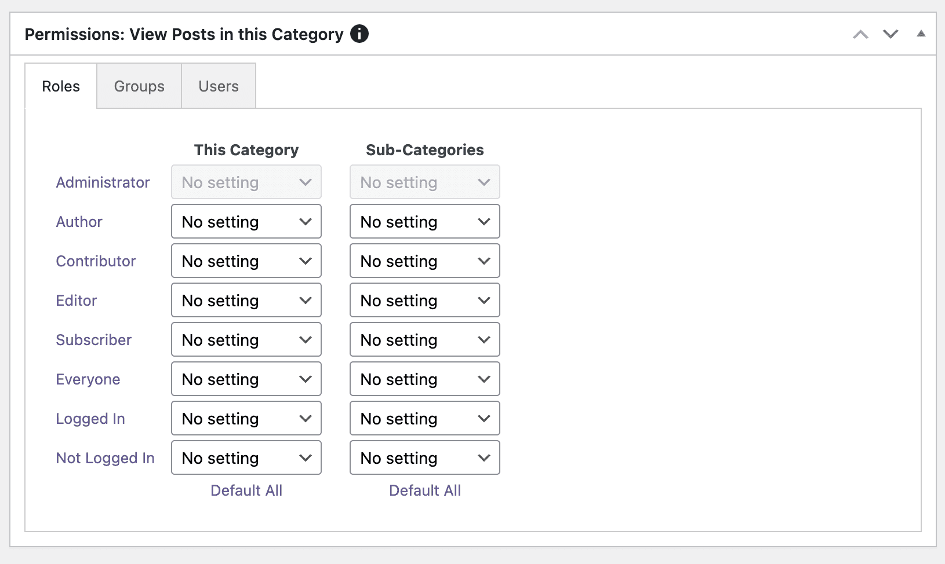Click the Everyone role label
The height and width of the screenshot is (564, 945).
(x=88, y=379)
